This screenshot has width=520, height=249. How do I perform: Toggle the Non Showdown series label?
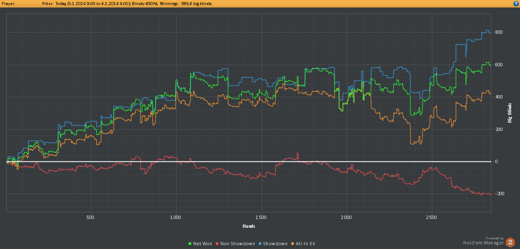tap(237, 244)
